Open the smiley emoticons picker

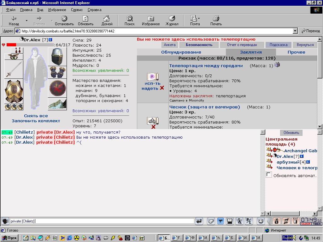coord(261,221)
